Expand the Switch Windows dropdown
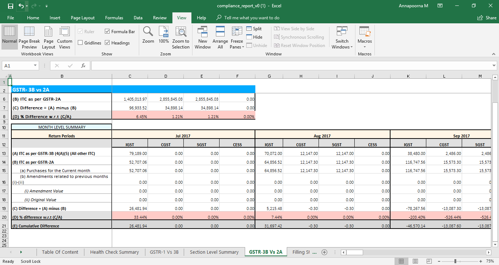This screenshot has width=499, height=265. click(342, 36)
